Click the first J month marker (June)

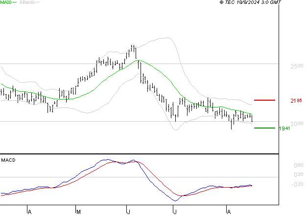point(128,212)
